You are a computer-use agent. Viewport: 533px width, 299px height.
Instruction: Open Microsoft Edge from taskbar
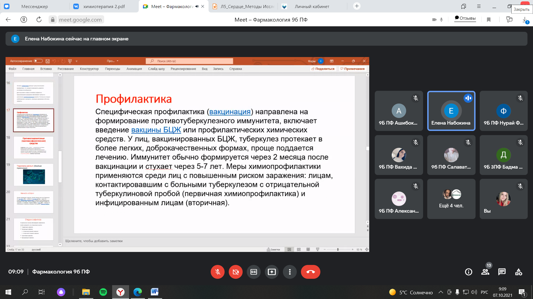[138, 292]
